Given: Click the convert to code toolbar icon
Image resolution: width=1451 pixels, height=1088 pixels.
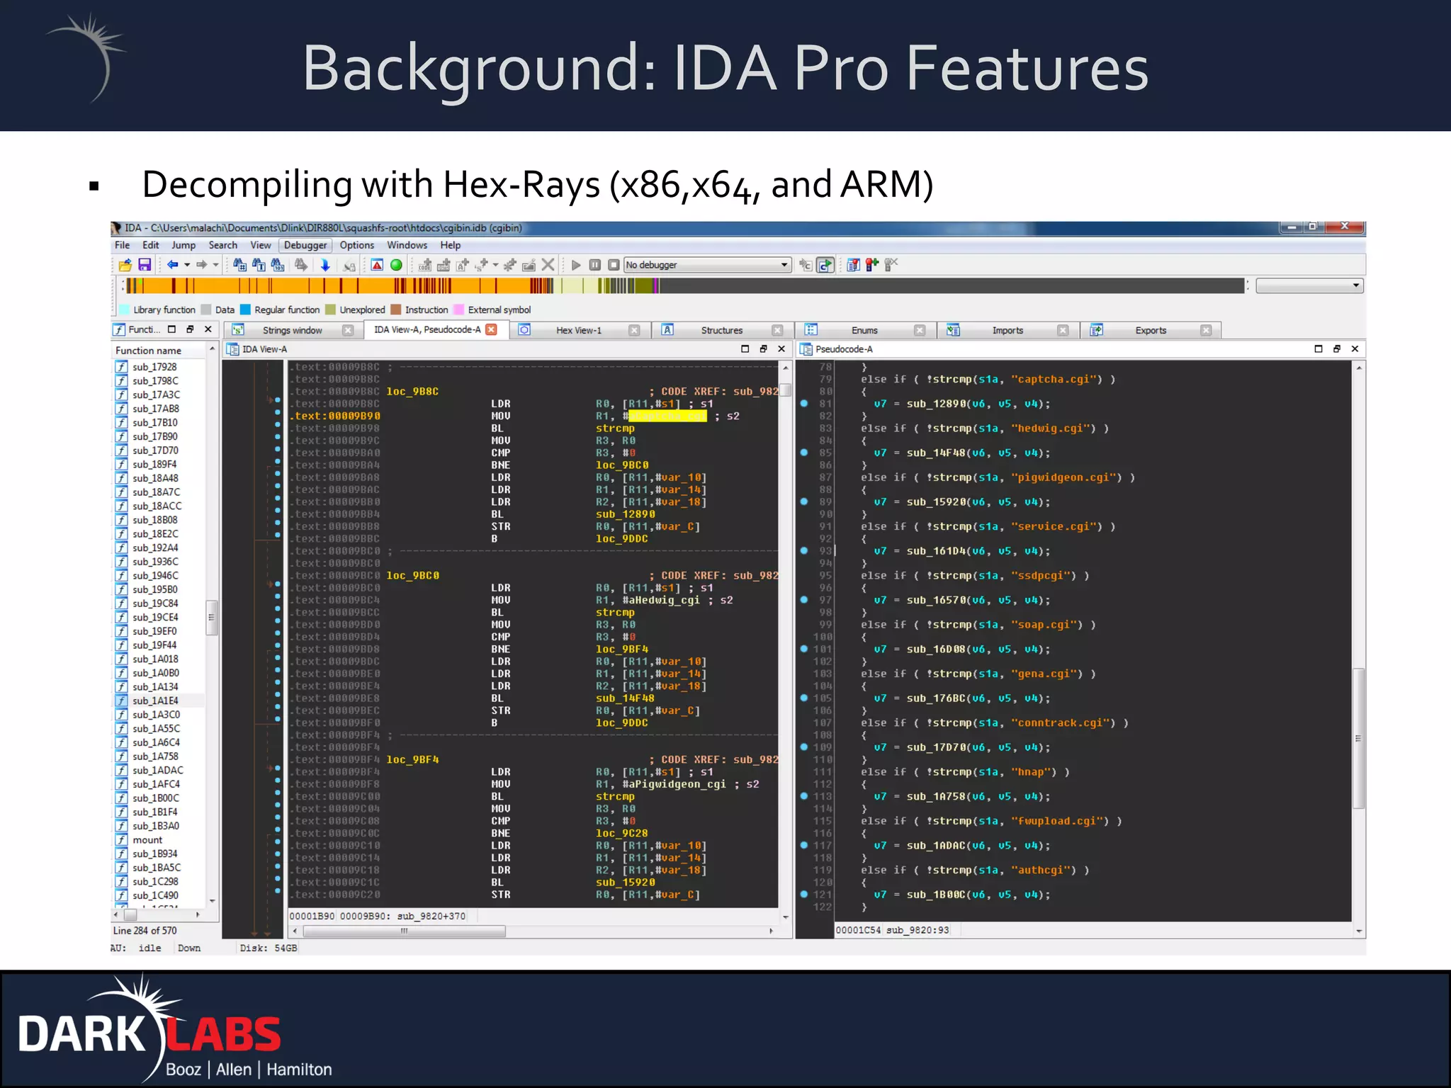Looking at the screenshot, I should [x=425, y=265].
